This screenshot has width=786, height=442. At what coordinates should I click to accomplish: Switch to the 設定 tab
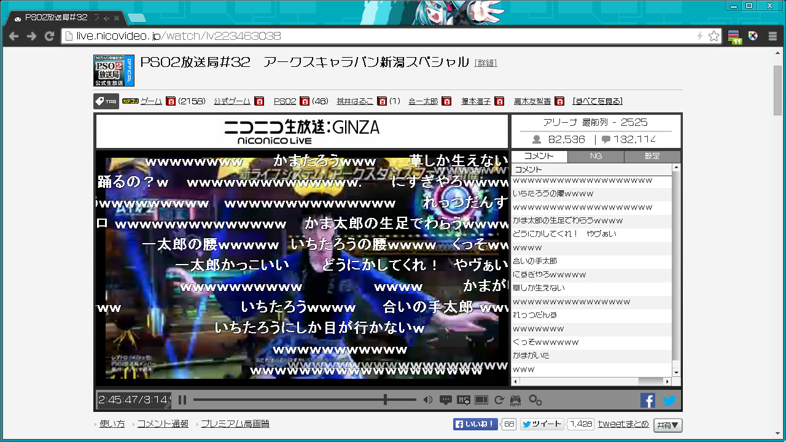pyautogui.click(x=652, y=157)
